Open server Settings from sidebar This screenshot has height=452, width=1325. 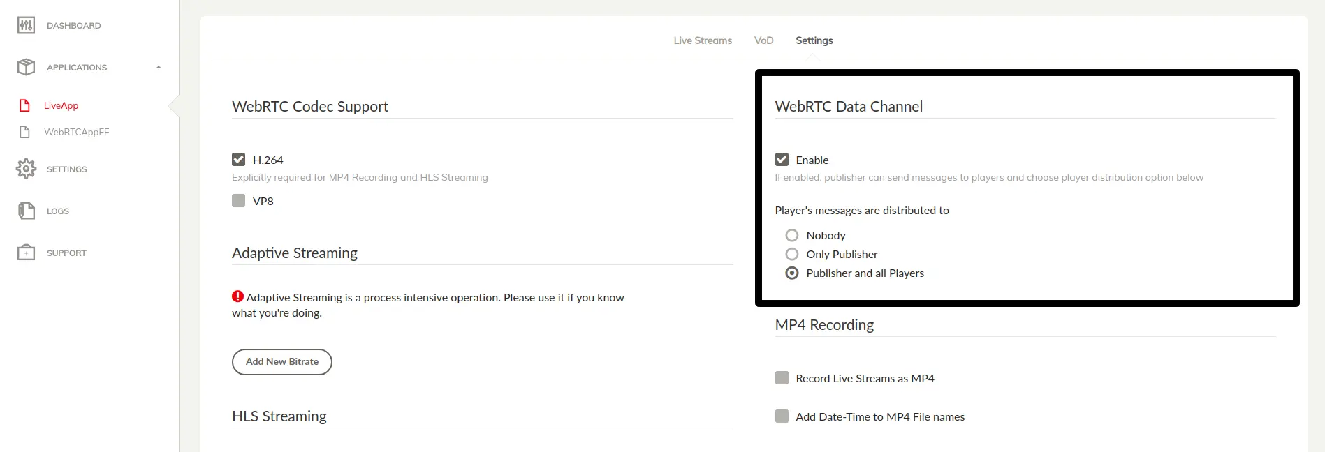click(x=66, y=169)
